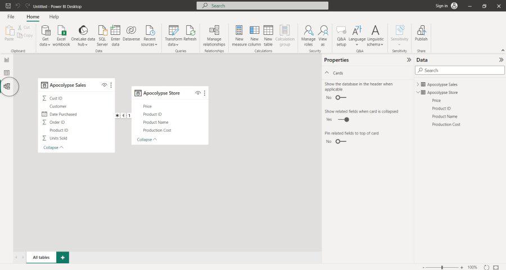The height and width of the screenshot is (270, 506).
Task: Launch Transform data editor
Action: [x=174, y=35]
